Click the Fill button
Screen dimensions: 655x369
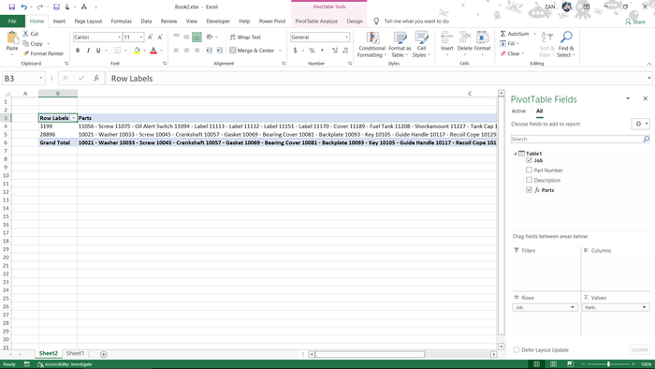coord(507,43)
